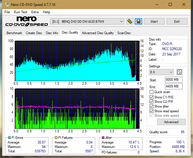This screenshot has width=193, height=158.
Task: Switch to the Advanced Disc Quality tab
Action: pos(98,33)
